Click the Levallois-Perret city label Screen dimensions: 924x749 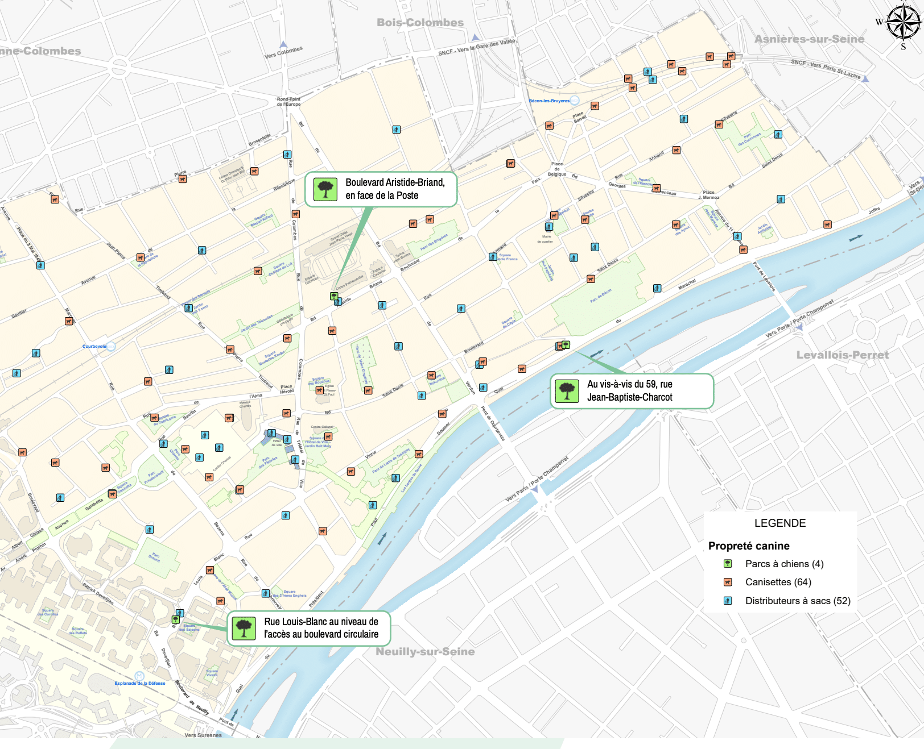click(x=842, y=355)
